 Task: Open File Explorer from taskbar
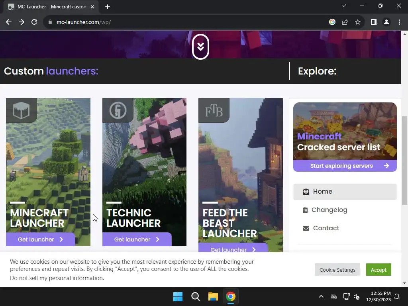click(x=213, y=296)
